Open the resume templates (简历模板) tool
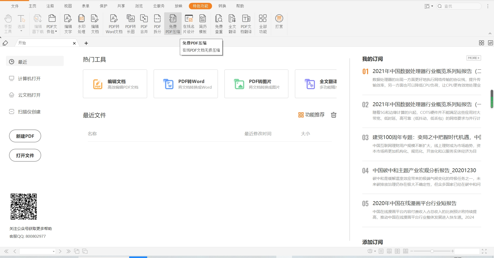Screen dimensions: 494x258 pyautogui.click(x=203, y=23)
